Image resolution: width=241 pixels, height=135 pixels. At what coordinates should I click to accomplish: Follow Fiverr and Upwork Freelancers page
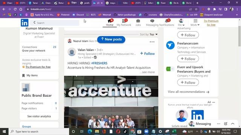click(x=188, y=82)
